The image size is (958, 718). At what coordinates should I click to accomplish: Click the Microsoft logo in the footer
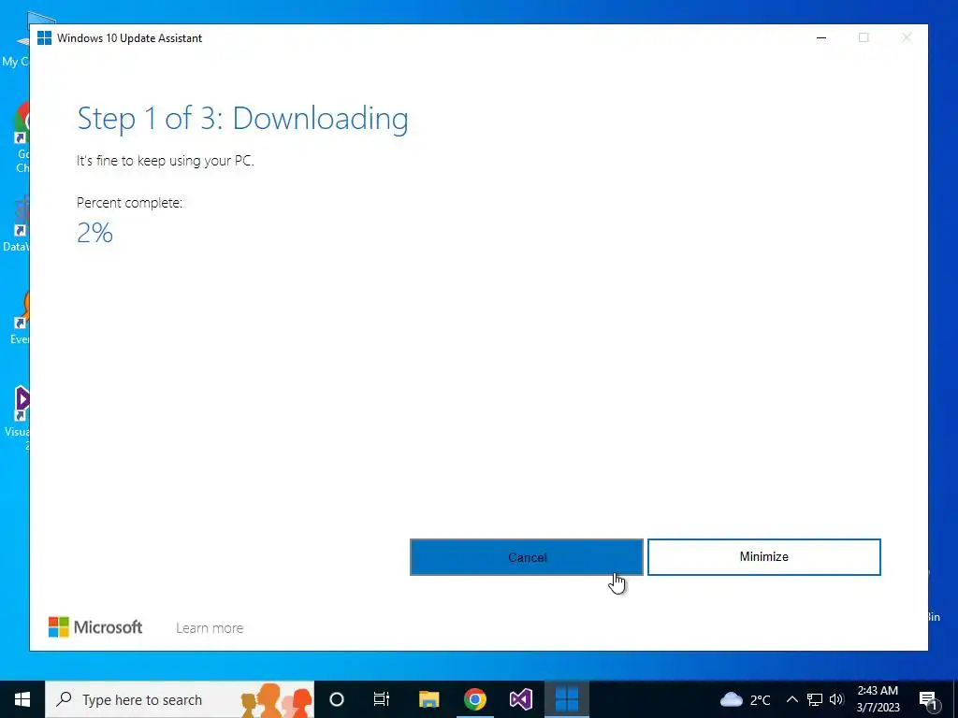[95, 627]
